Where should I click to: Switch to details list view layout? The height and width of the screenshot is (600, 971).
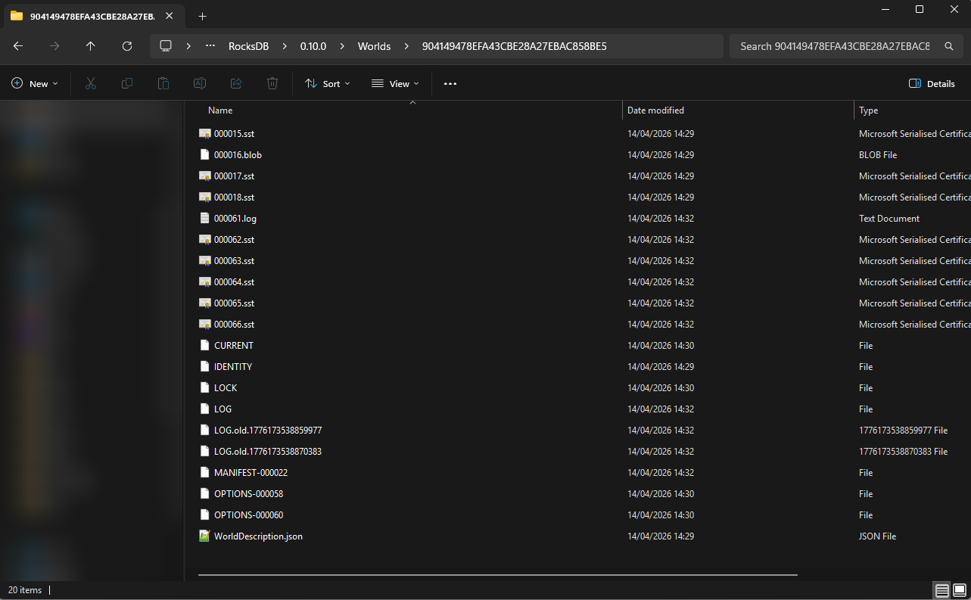(x=941, y=590)
